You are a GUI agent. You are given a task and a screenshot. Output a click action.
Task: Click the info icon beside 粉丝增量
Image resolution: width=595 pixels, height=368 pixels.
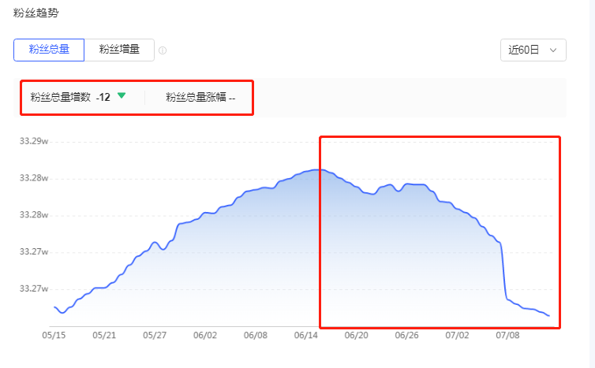pyautogui.click(x=163, y=50)
